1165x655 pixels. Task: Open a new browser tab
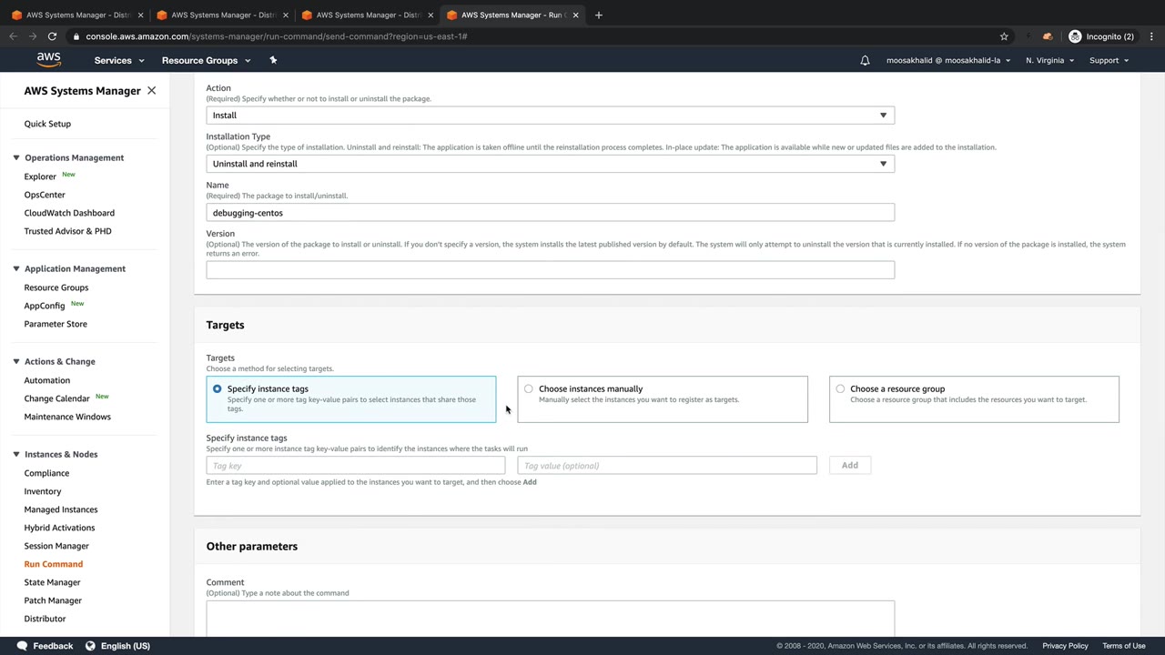point(598,15)
